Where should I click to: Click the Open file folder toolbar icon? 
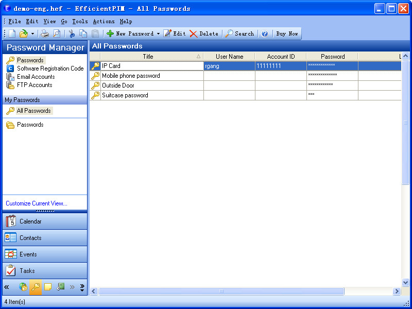[24, 33]
